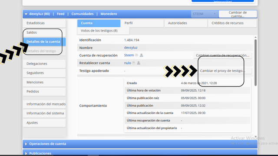Select Última publicación value 09/09/2025, 12:32
The height and width of the screenshot is (156, 278).
click(193, 105)
